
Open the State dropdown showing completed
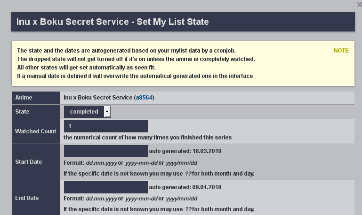84,112
